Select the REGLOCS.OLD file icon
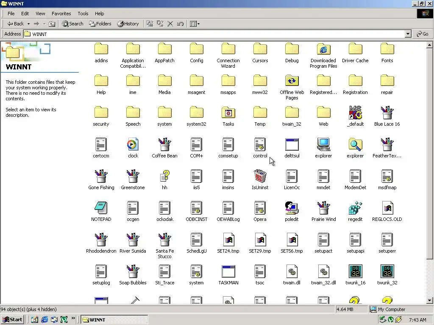Image resolution: width=434 pixels, height=325 pixels. point(387,208)
